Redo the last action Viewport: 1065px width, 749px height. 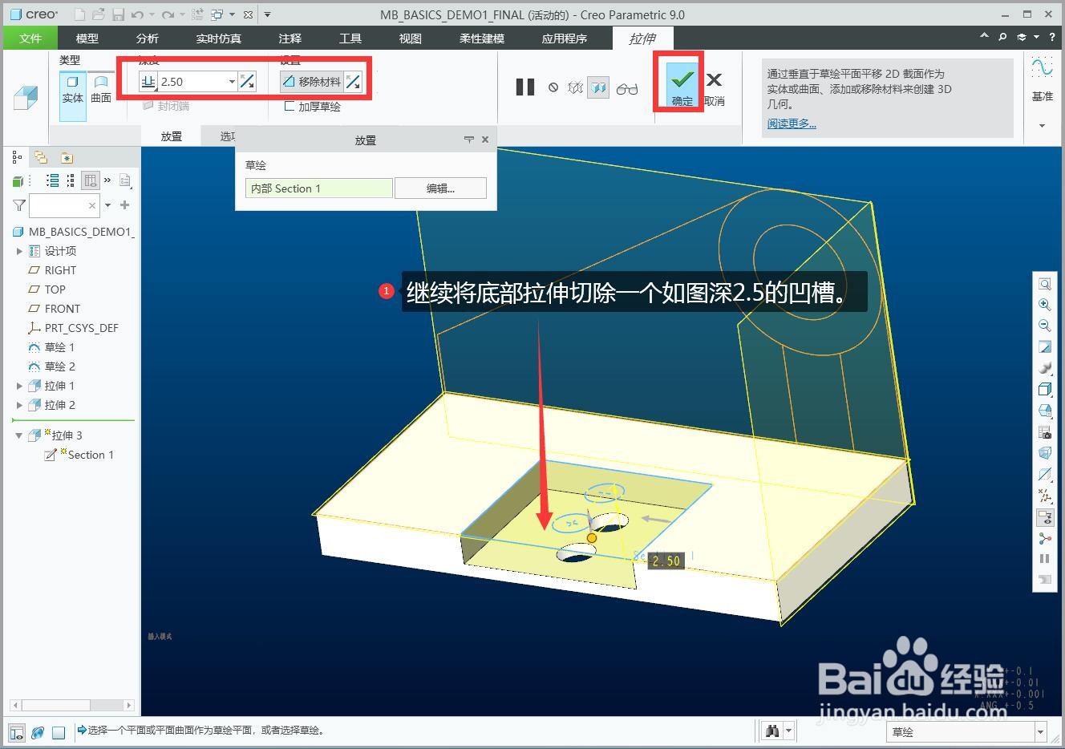(168, 14)
